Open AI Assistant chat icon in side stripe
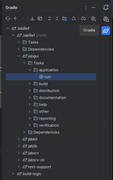 (x=106, y=19)
